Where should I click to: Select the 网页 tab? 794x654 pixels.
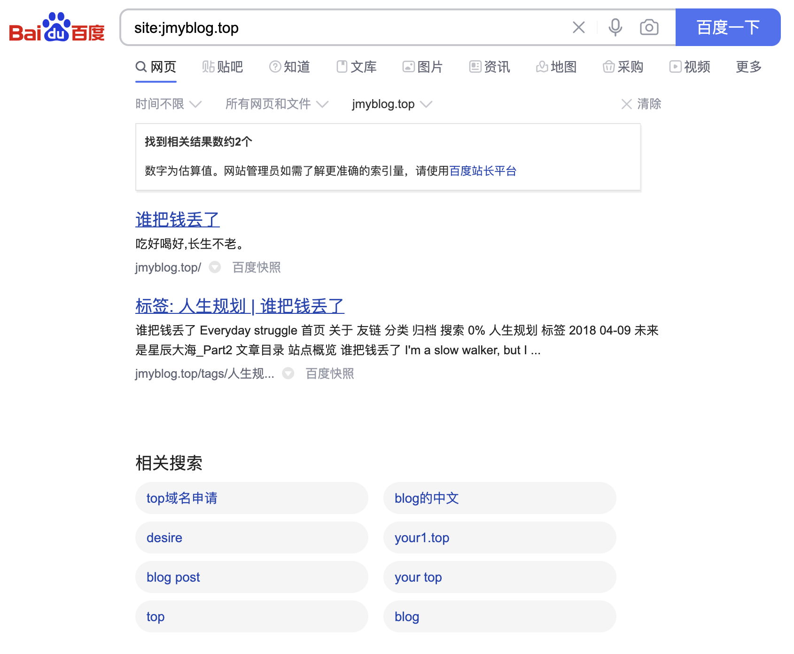click(156, 67)
